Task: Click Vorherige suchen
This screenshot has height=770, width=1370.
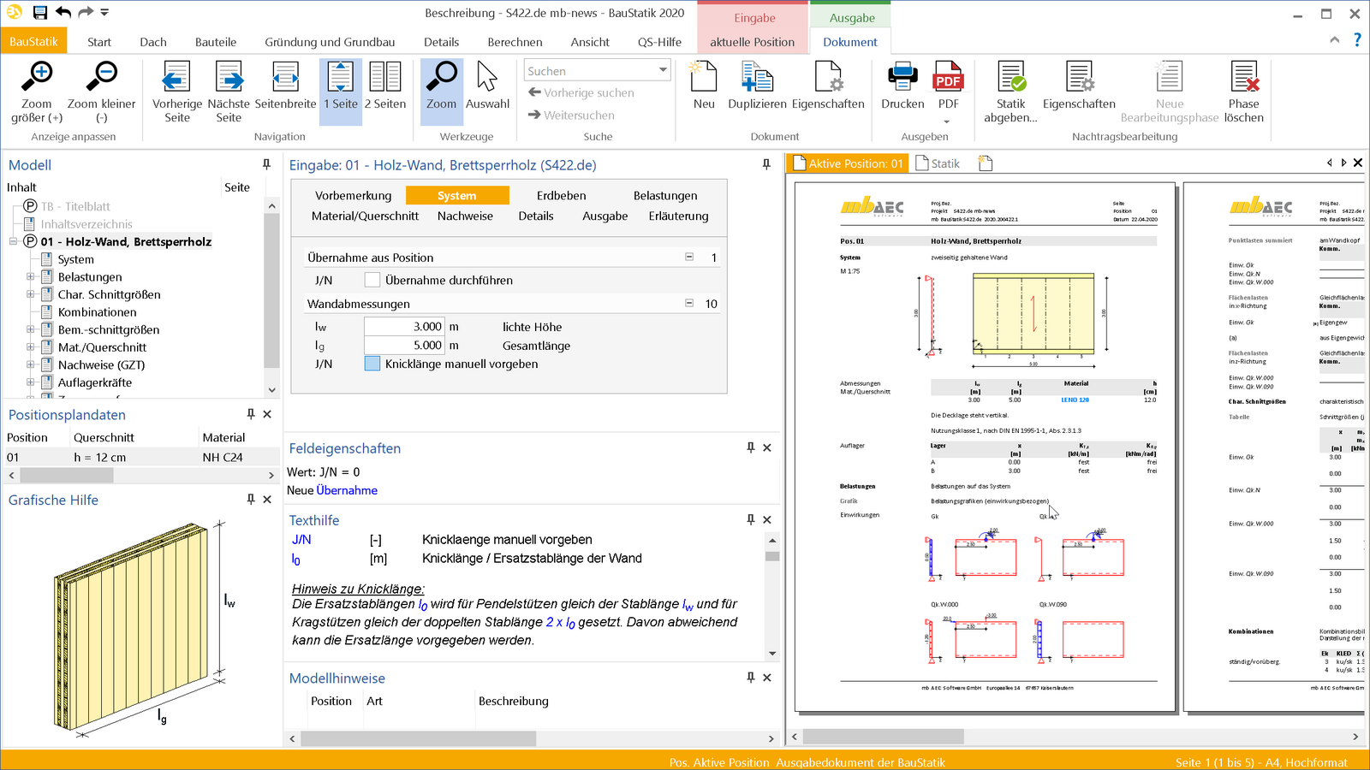Action: pyautogui.click(x=581, y=92)
